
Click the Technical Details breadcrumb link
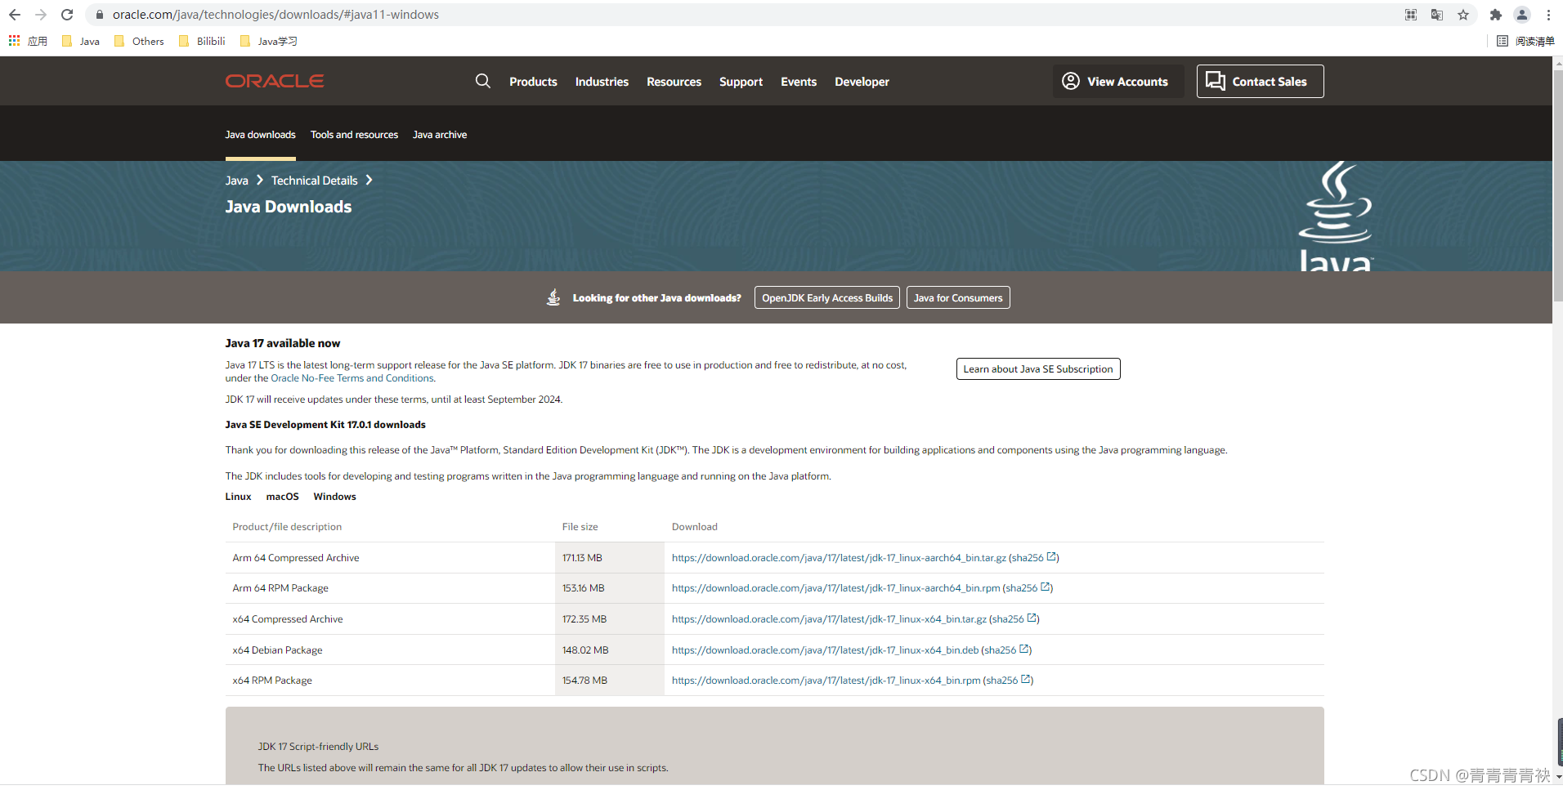314,181
